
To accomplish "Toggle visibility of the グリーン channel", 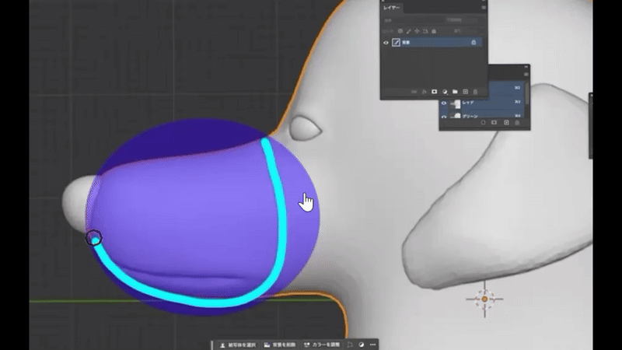I will point(445,117).
